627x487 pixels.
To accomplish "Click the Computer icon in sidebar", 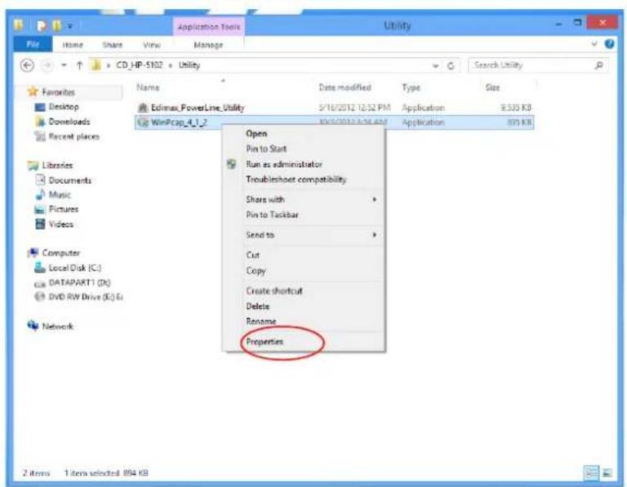I will (x=33, y=252).
